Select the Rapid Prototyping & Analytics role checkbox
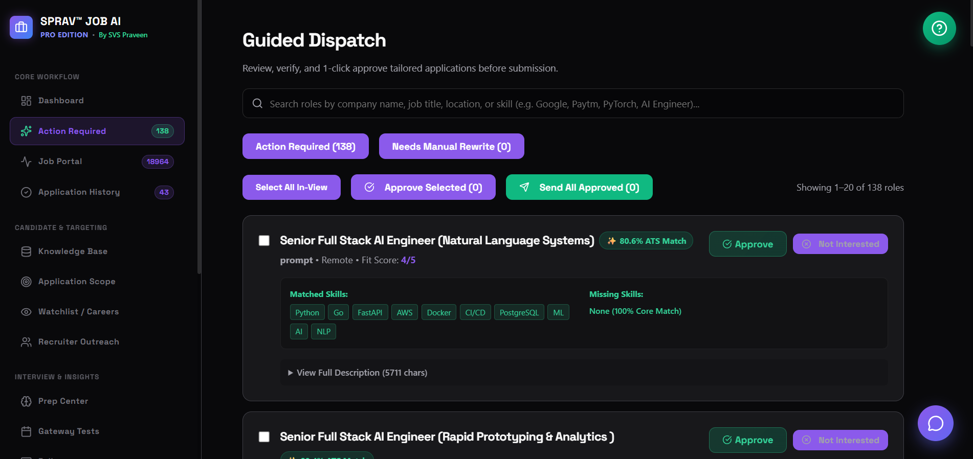Viewport: 973px width, 459px height. 264,437
